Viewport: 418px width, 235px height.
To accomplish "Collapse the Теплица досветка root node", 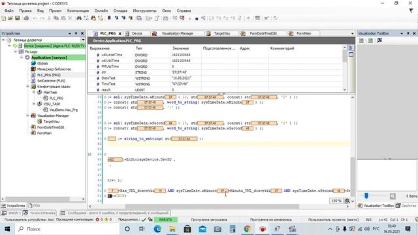I will click(3, 40).
